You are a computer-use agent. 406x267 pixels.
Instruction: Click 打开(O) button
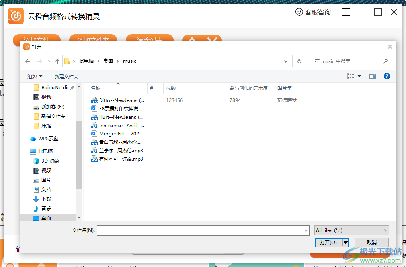tap(328, 243)
